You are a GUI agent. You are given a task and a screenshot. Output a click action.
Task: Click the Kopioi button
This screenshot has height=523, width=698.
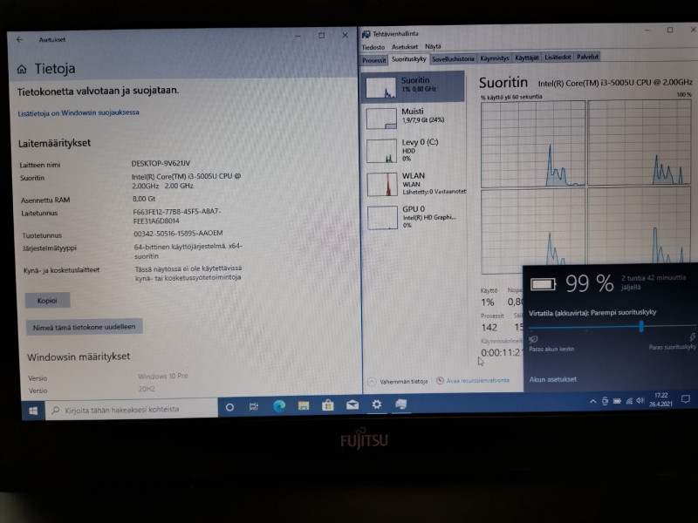[x=47, y=301]
